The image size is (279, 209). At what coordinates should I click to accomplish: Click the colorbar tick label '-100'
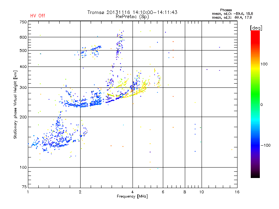point(265,145)
